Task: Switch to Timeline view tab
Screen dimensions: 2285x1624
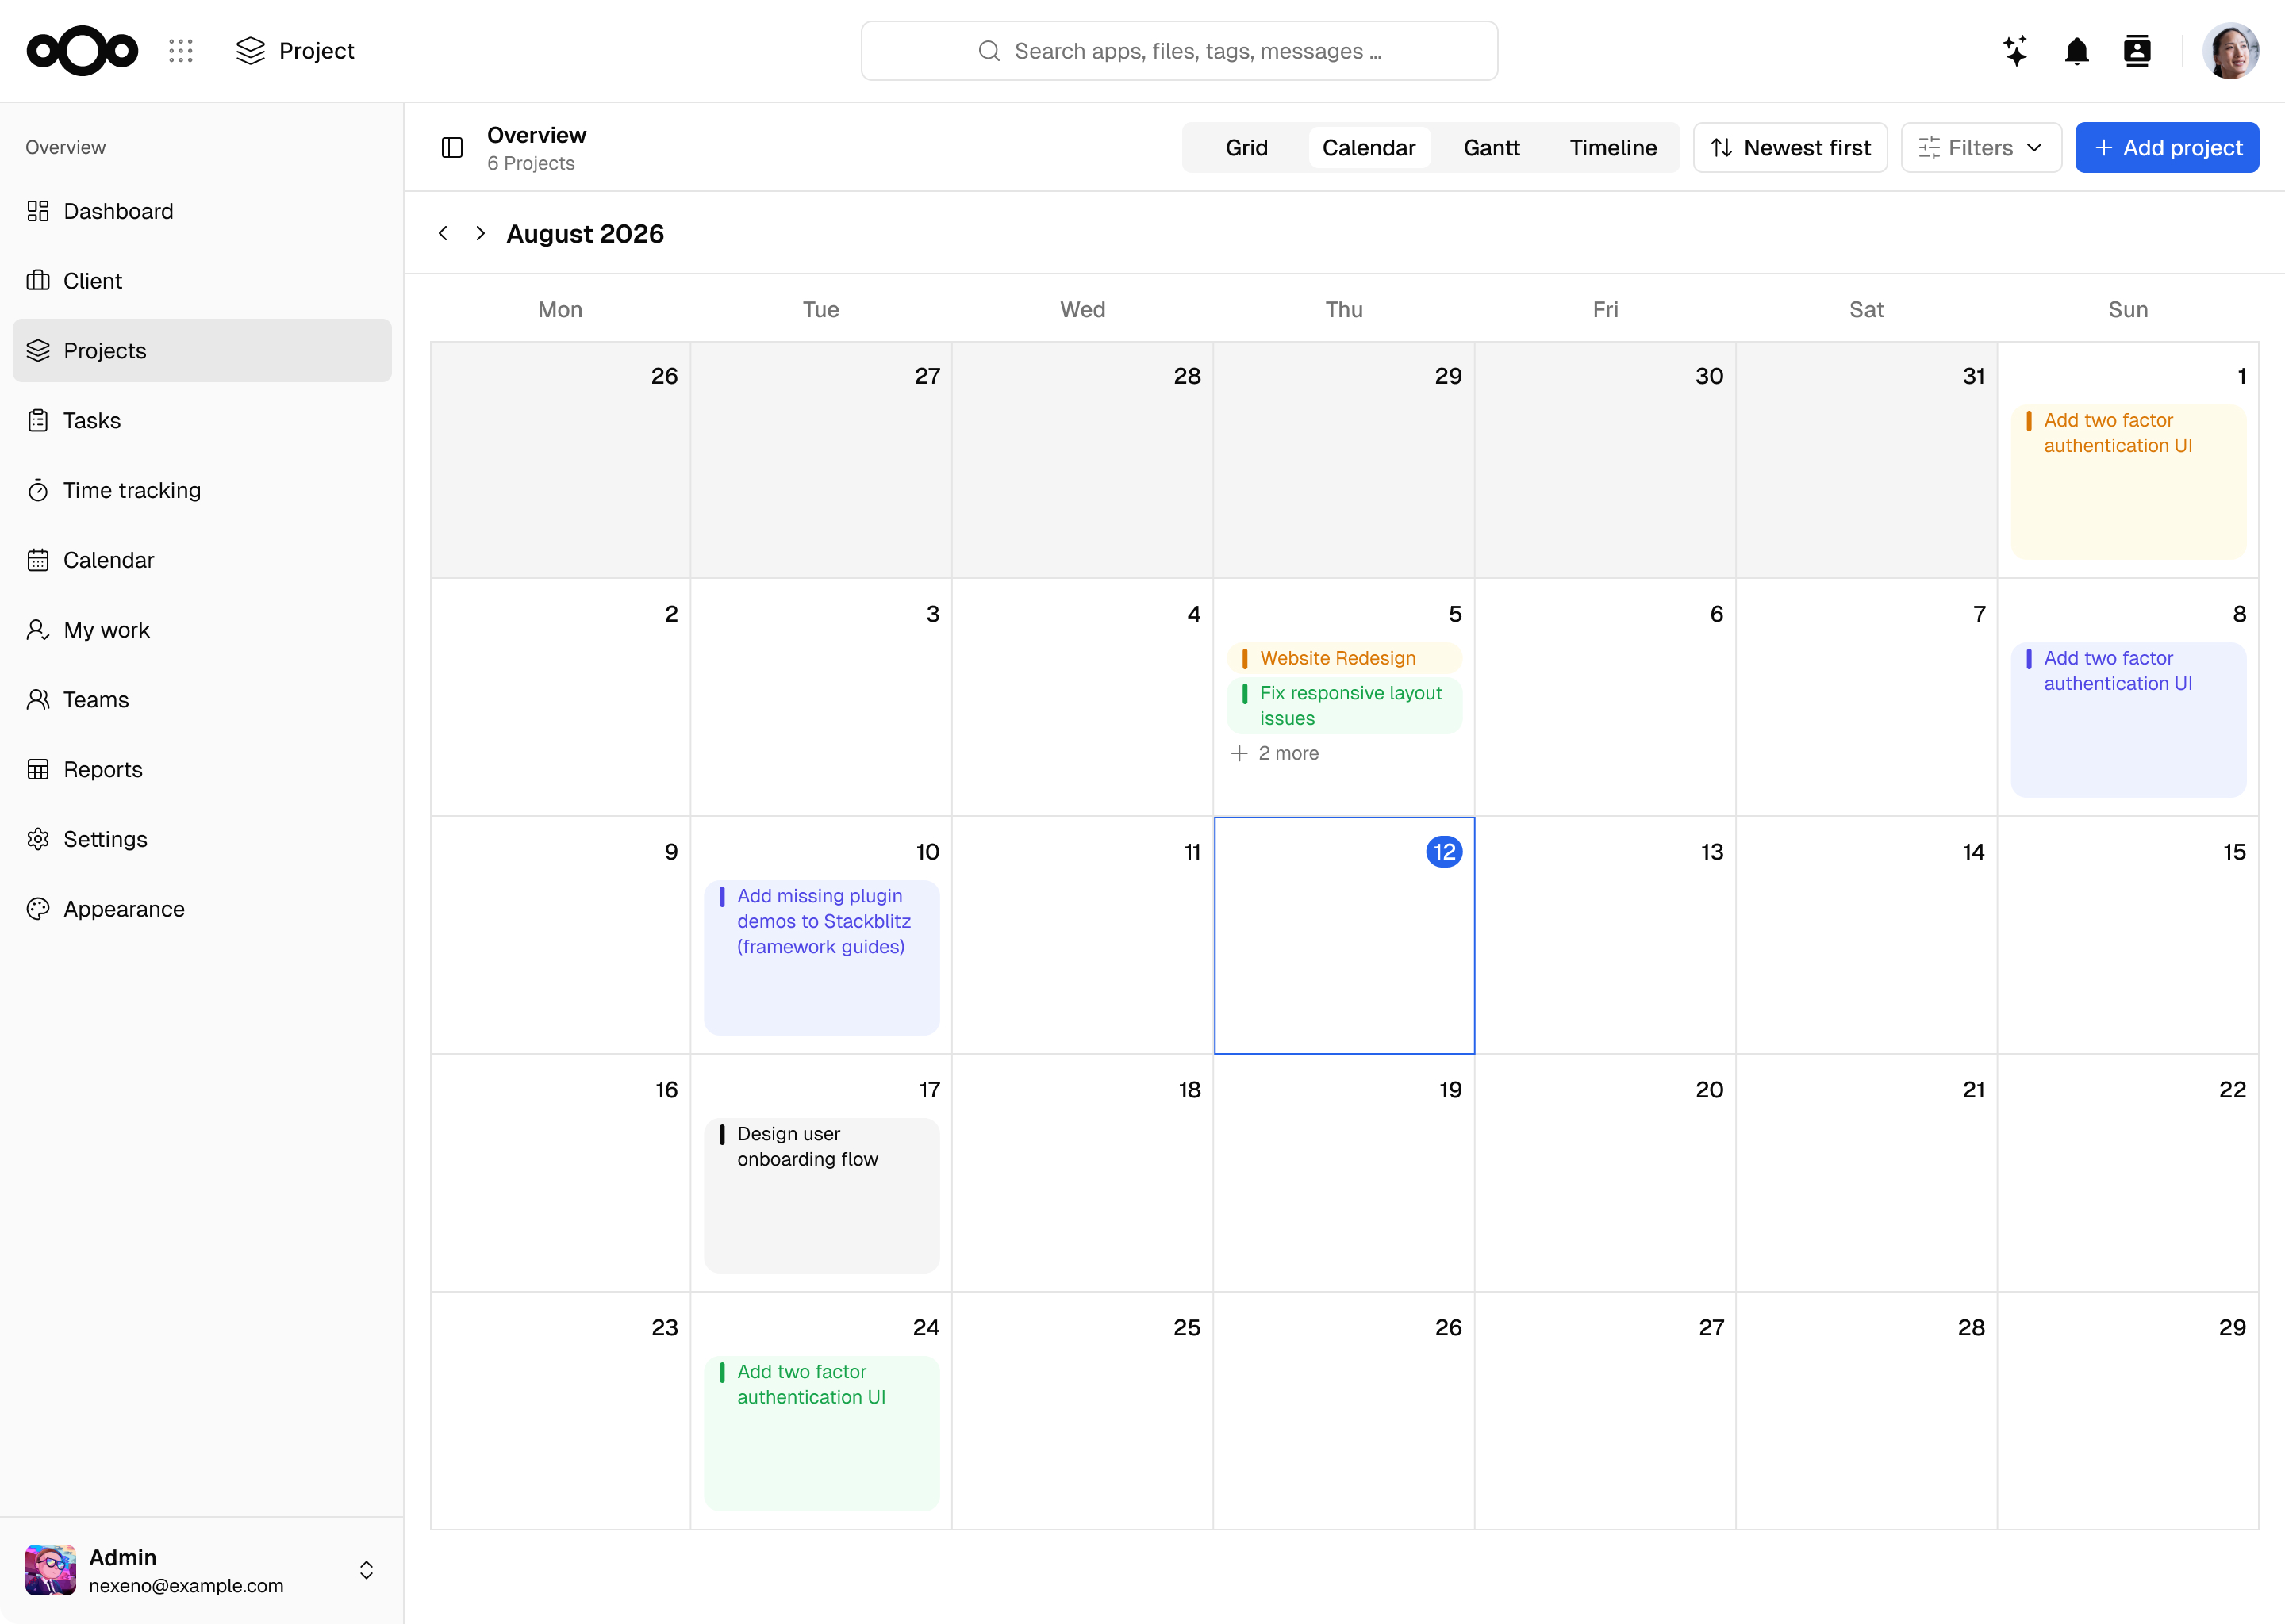Action: (1613, 148)
